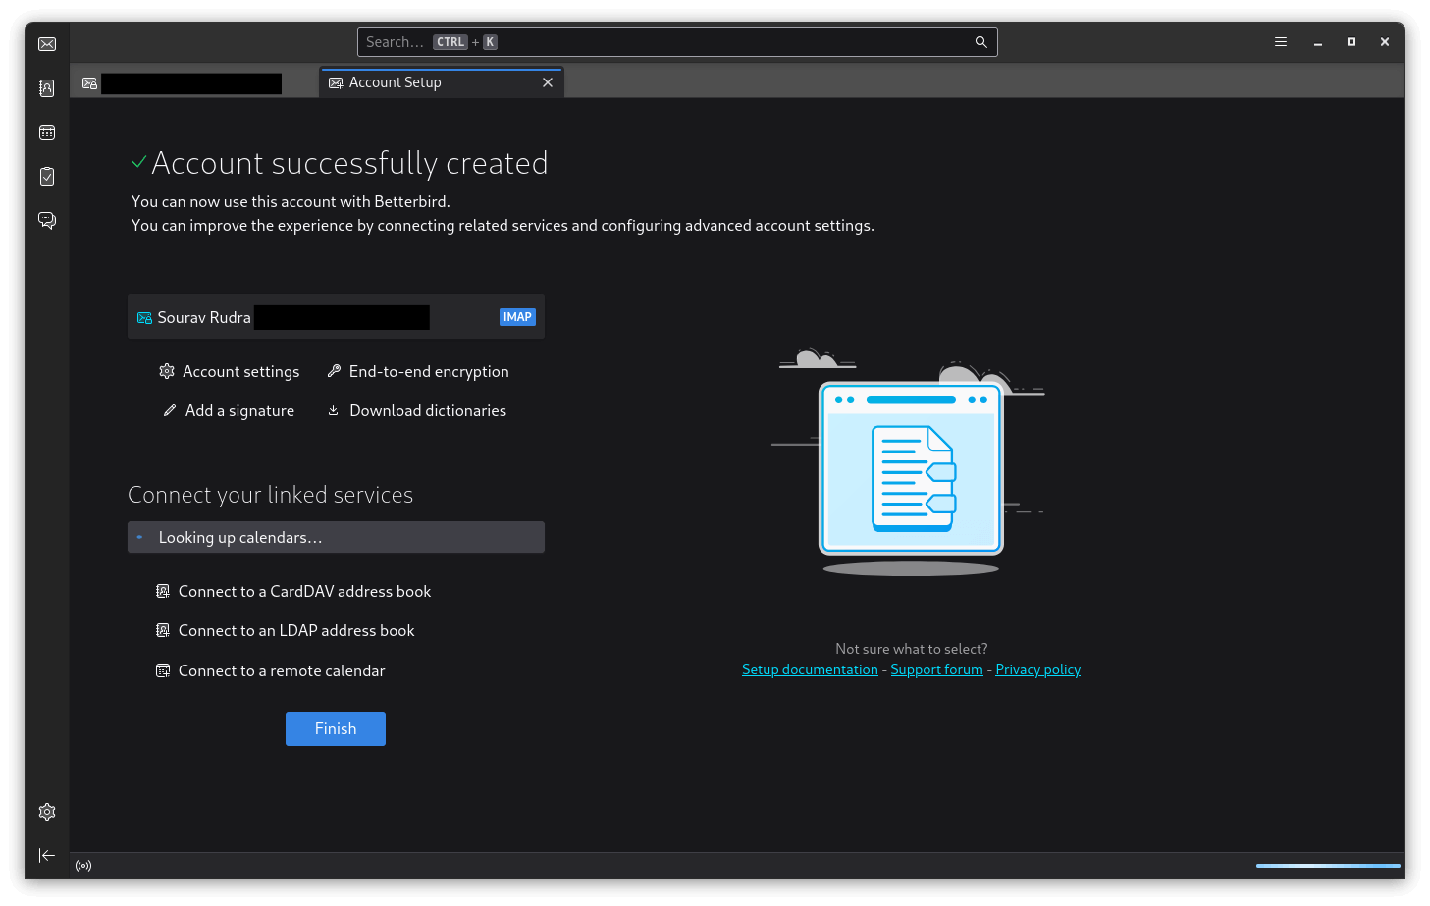1430x906 pixels.
Task: Open Betterbird settings via the gear icon
Action: pyautogui.click(x=46, y=811)
